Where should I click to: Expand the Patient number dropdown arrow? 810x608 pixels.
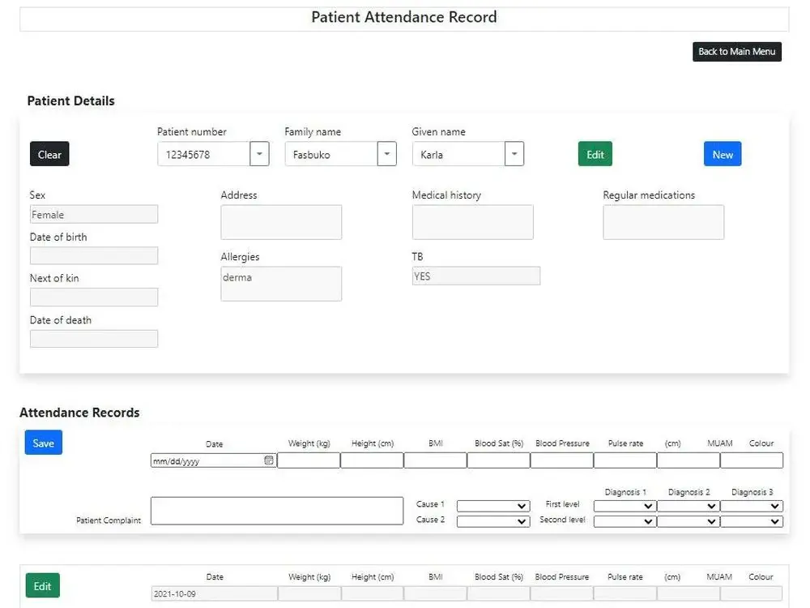pyautogui.click(x=259, y=154)
